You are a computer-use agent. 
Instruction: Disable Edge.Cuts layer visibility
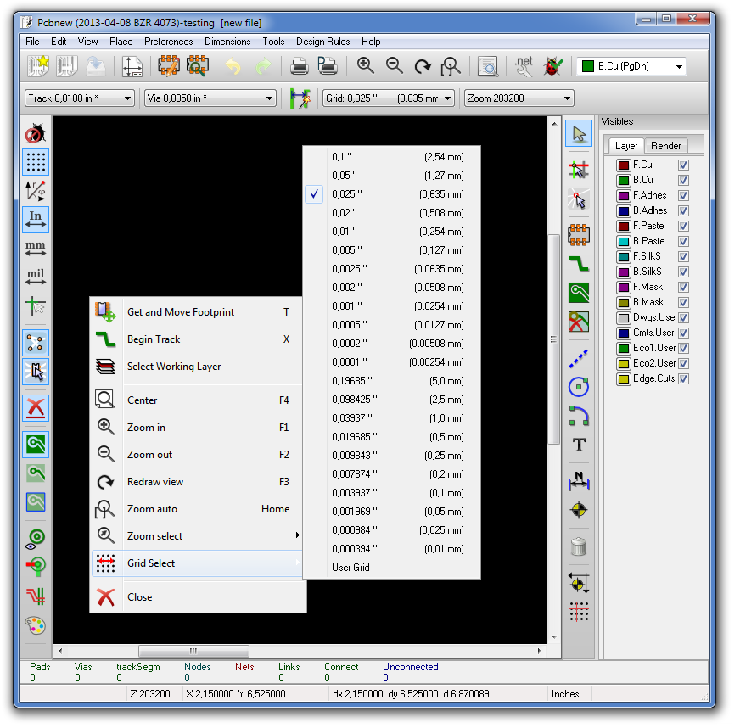tap(683, 378)
